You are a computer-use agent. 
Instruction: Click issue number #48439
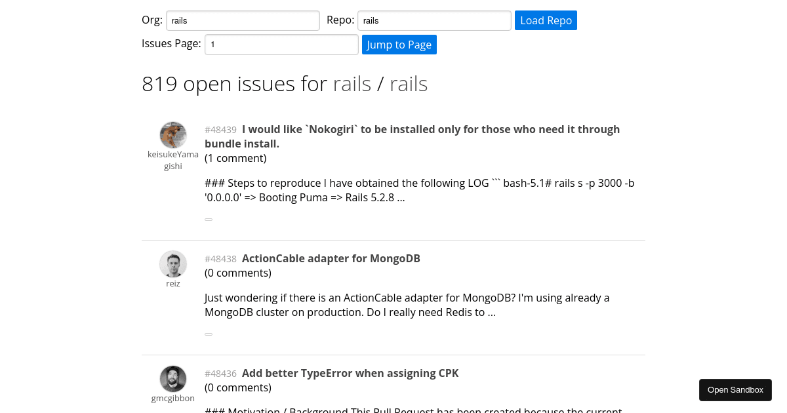[x=220, y=130]
